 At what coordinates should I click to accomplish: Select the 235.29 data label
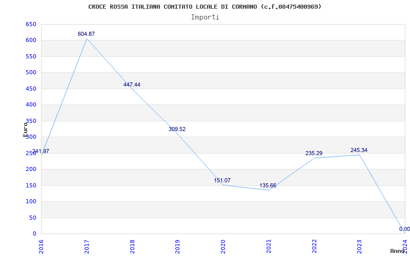(x=314, y=153)
